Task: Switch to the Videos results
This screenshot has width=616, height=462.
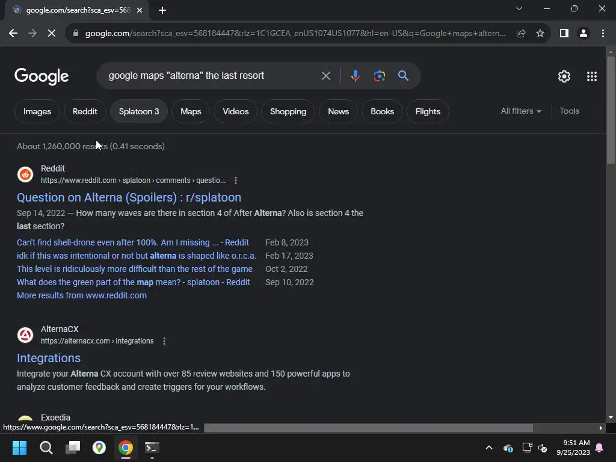Action: (236, 111)
